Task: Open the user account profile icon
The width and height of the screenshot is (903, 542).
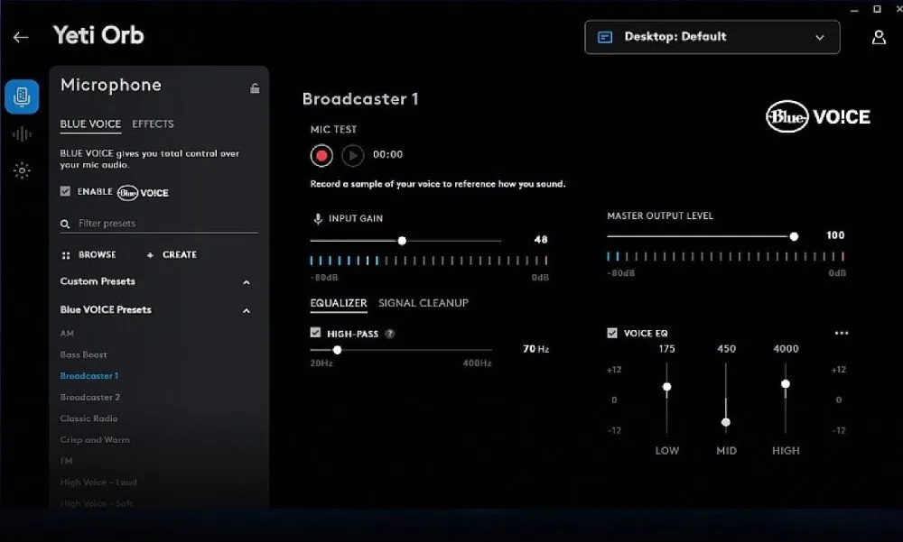Action: pos(878,37)
